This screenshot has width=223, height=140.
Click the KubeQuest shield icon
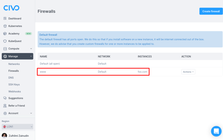click(x=5, y=41)
